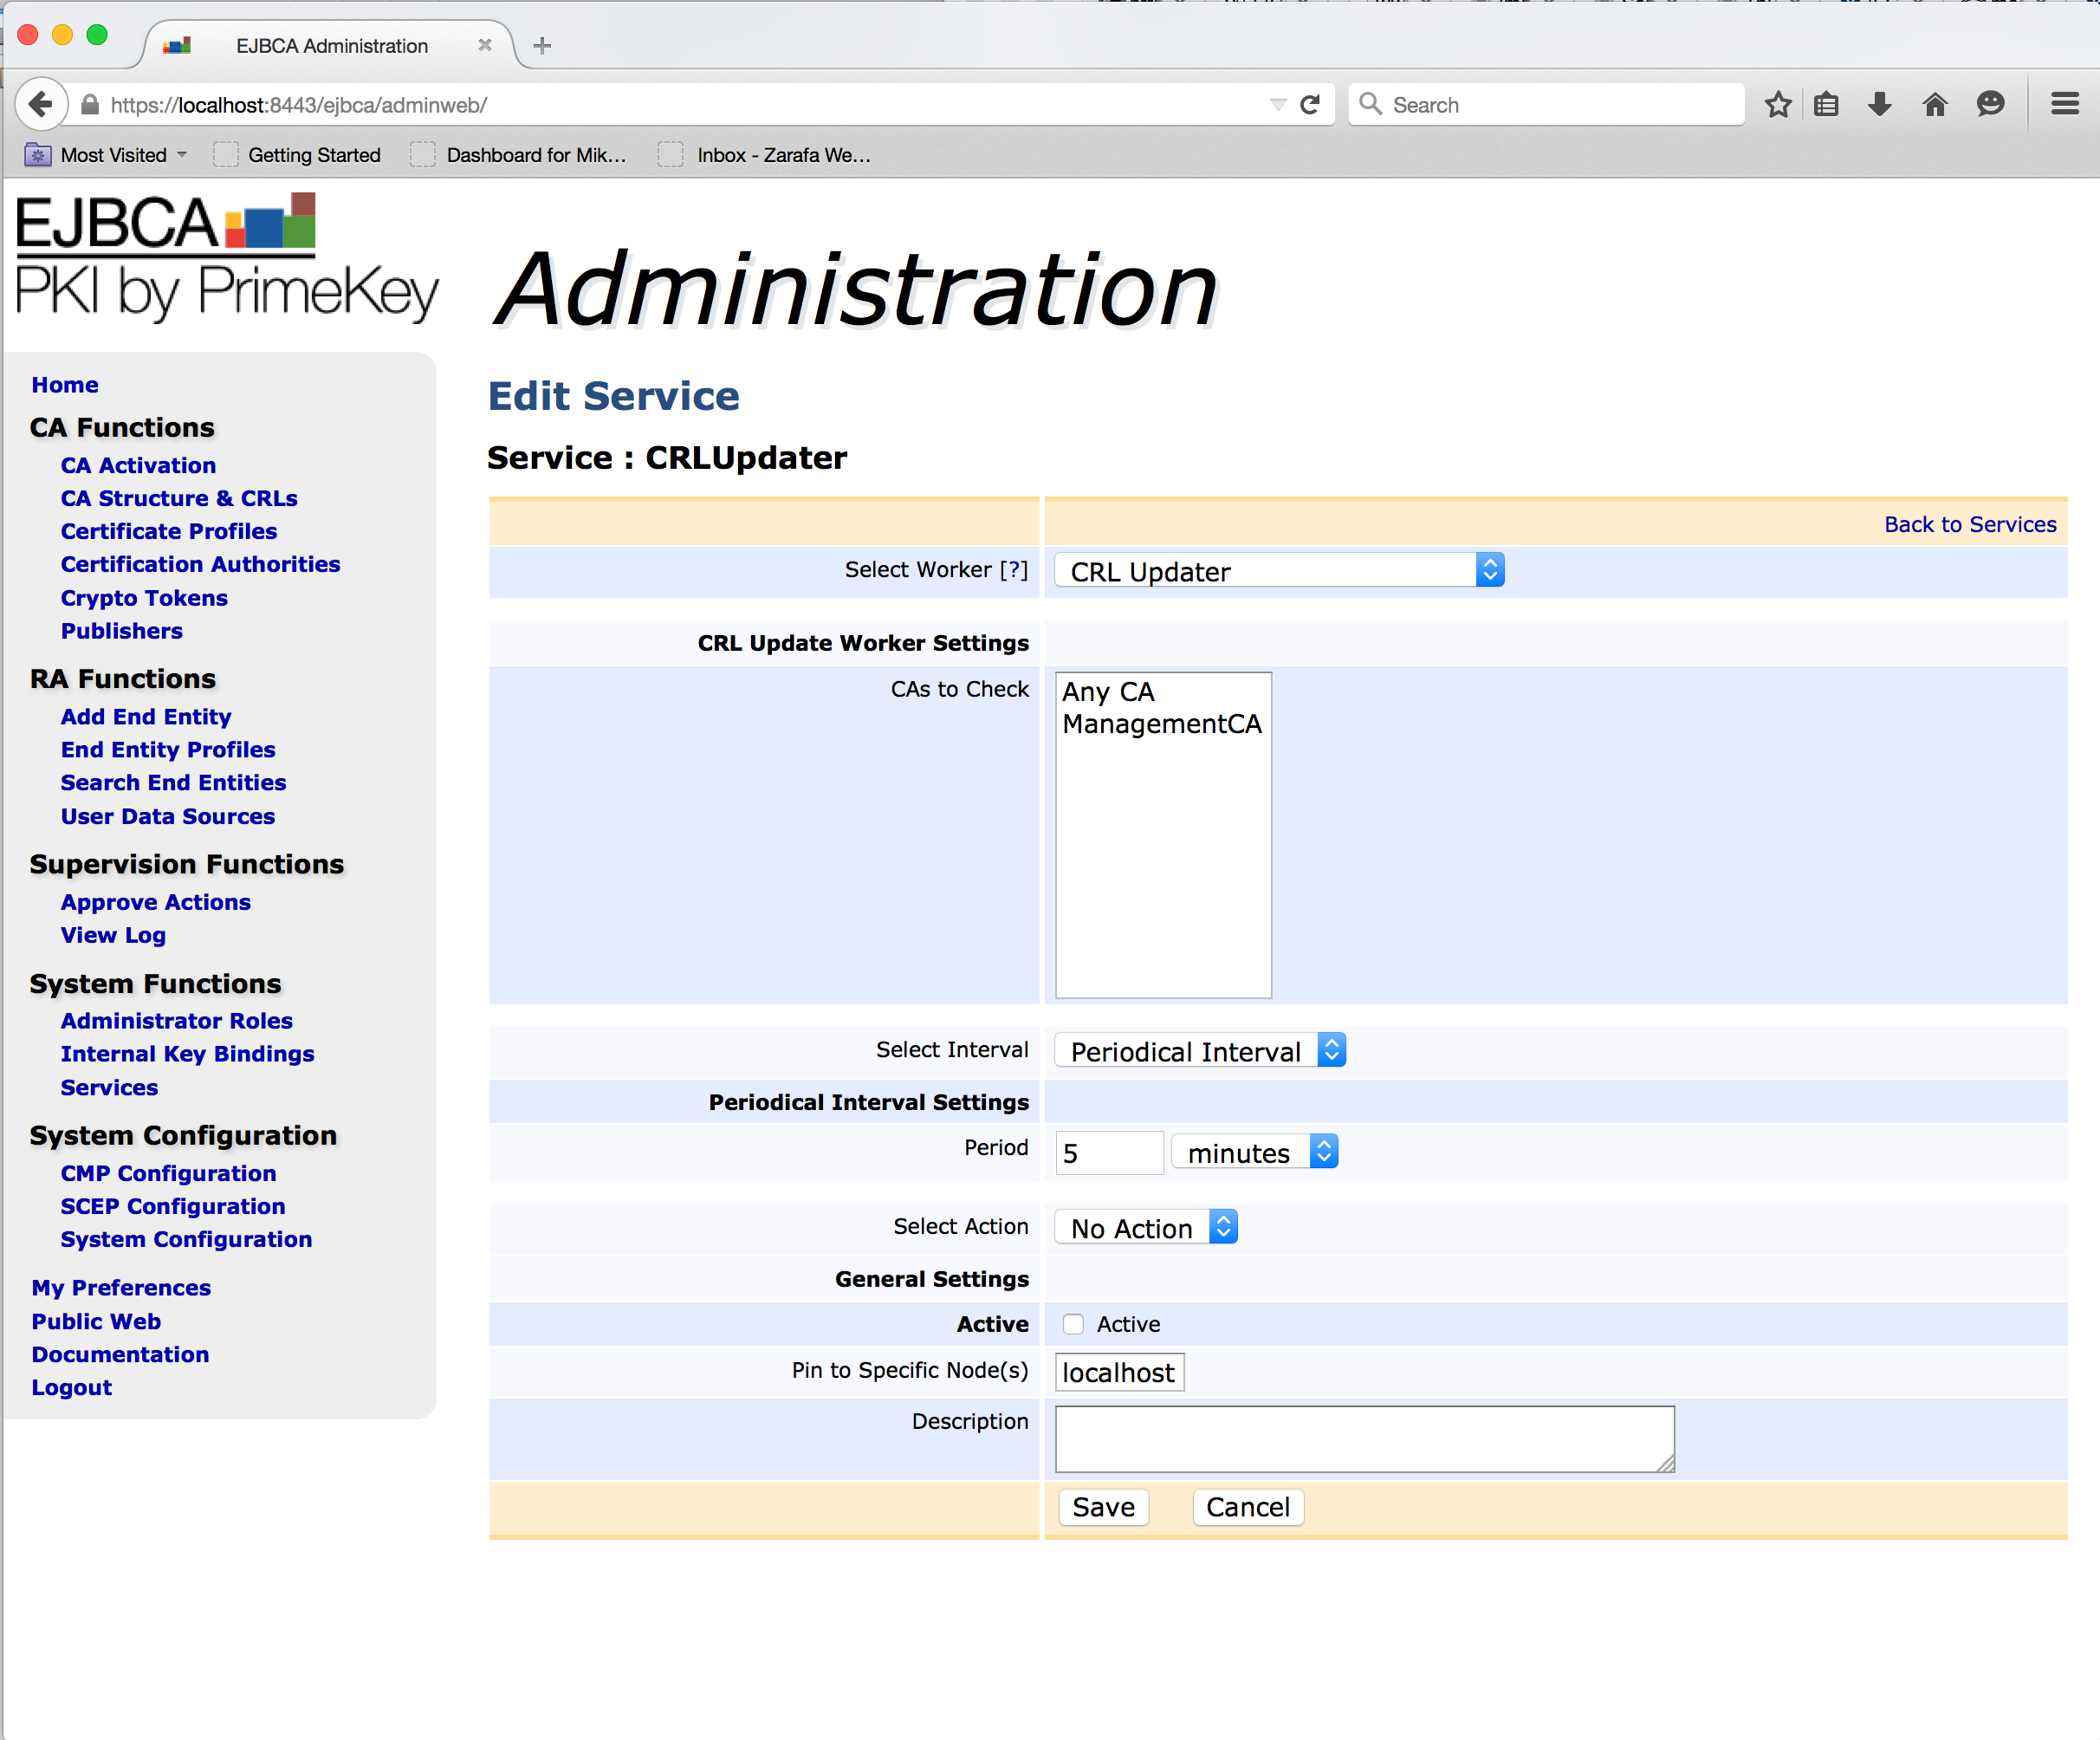Click the Description text area
Image resolution: width=2100 pixels, height=1740 pixels.
(x=1362, y=1438)
